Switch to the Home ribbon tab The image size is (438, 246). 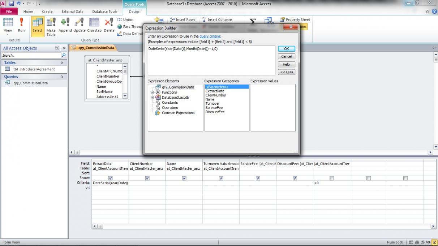[x=28, y=12]
